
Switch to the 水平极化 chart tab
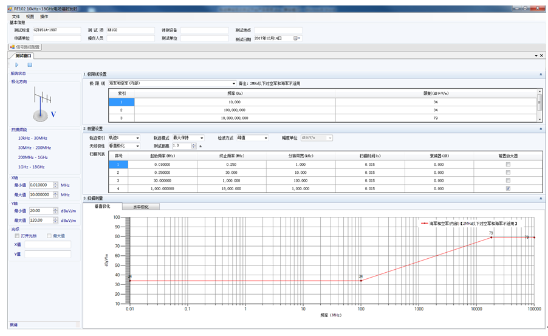click(141, 207)
